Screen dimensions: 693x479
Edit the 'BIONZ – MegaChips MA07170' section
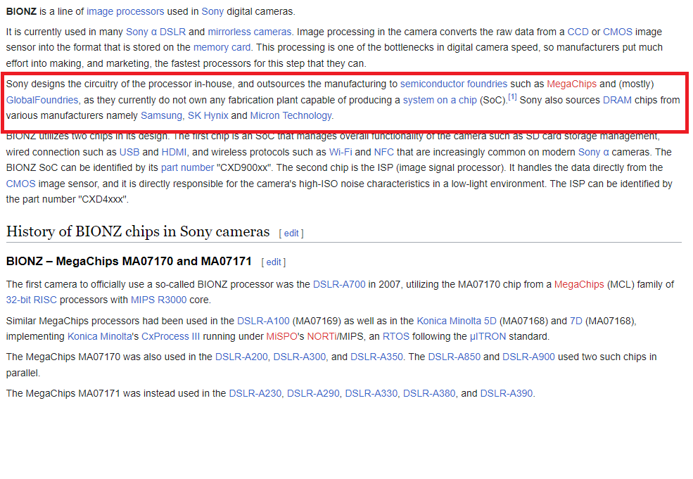(274, 262)
